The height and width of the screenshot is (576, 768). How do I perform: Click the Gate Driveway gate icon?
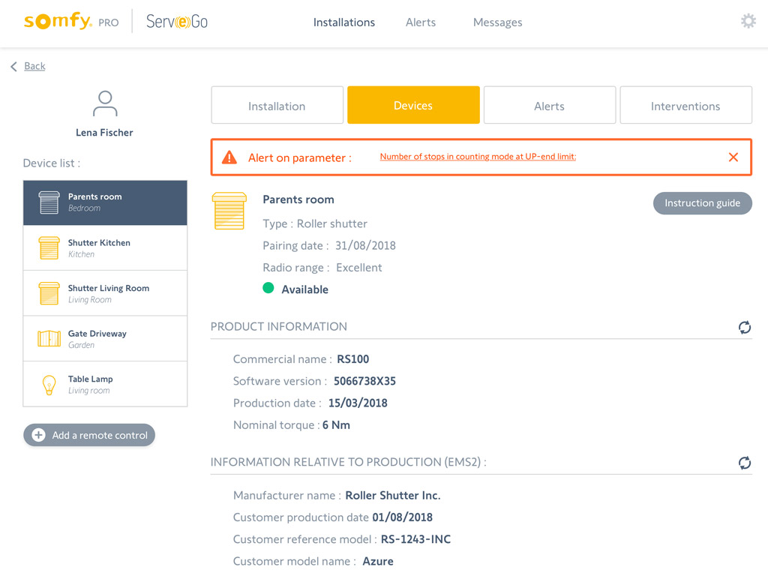pyautogui.click(x=49, y=339)
